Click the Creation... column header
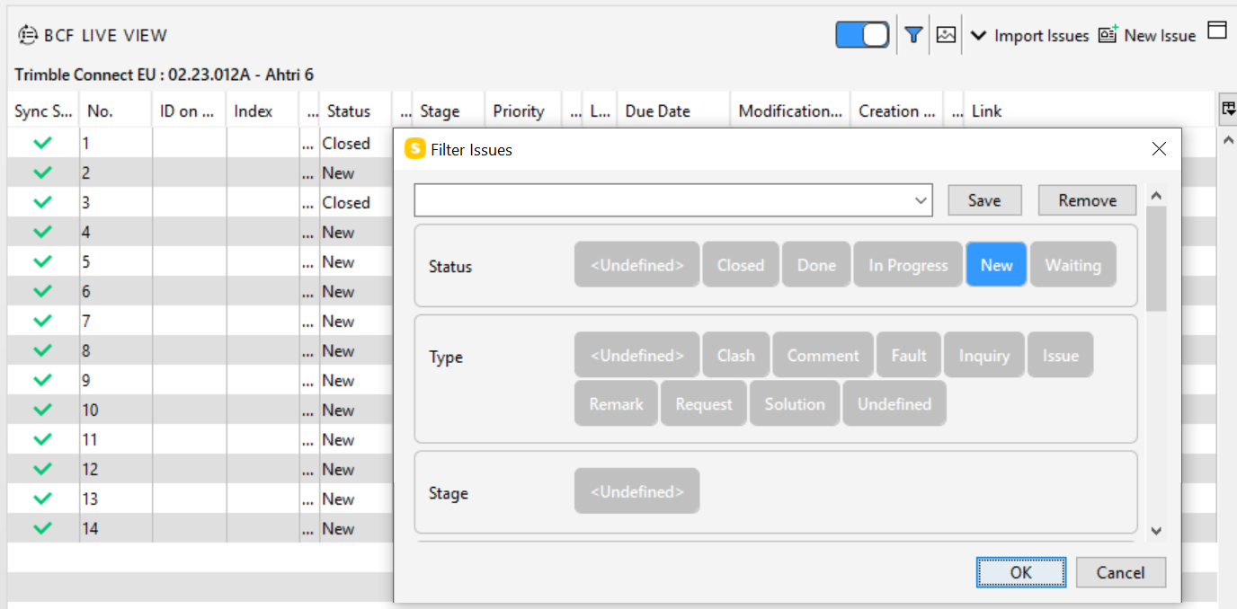Screen dimensions: 1237x609 click(896, 111)
